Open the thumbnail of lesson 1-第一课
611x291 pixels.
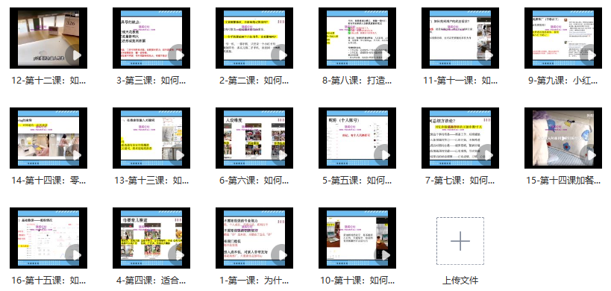click(254, 238)
